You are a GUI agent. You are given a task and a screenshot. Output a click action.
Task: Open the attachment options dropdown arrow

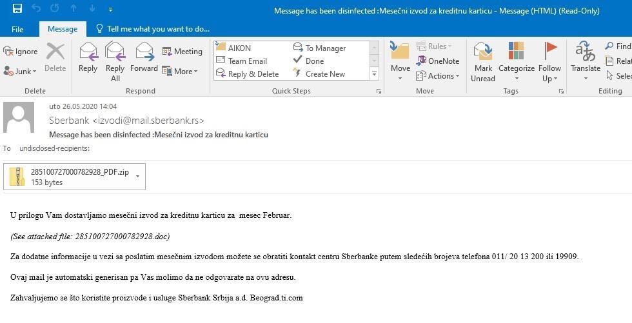click(x=138, y=177)
